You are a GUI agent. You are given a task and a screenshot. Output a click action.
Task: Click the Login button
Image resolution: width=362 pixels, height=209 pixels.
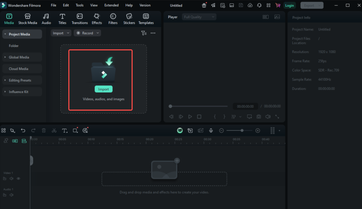pyautogui.click(x=289, y=5)
